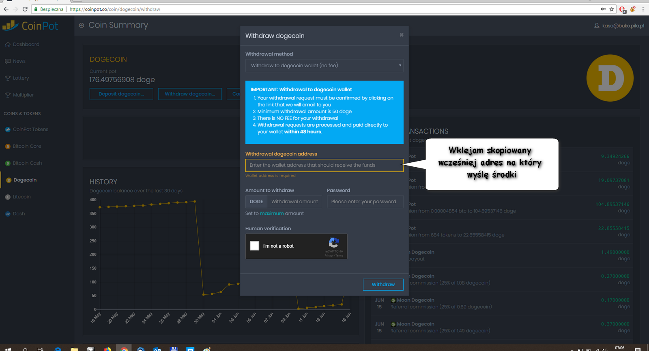The width and height of the screenshot is (649, 351).
Task: Select Dogecoin in the sidebar
Action: (25, 180)
